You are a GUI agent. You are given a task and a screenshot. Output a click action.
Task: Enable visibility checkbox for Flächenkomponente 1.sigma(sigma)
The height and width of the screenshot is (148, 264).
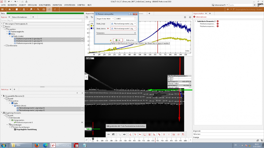[x=82, y=43]
